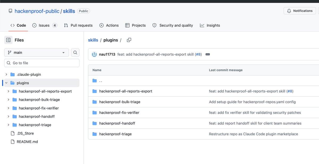319x164 pixels.
Task: Collapse plugins folder chevron
Action: coord(6,83)
